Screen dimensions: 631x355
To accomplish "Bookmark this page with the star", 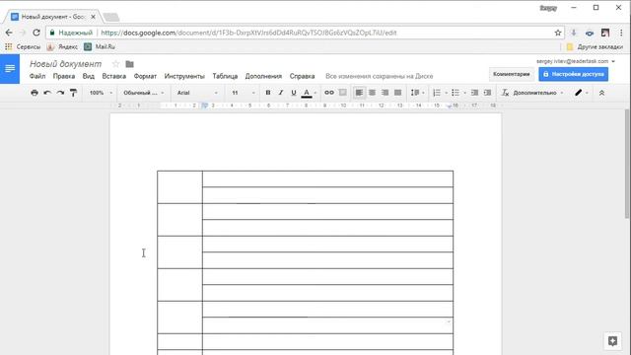I will click(558, 33).
